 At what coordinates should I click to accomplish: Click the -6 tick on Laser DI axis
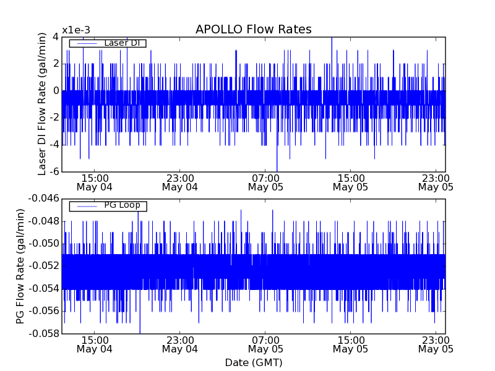53,171
